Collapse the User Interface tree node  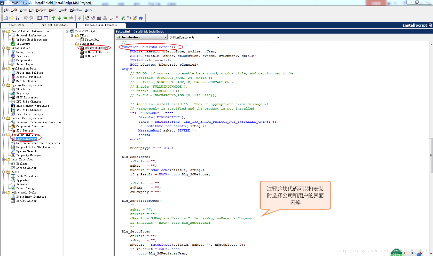click(4, 159)
